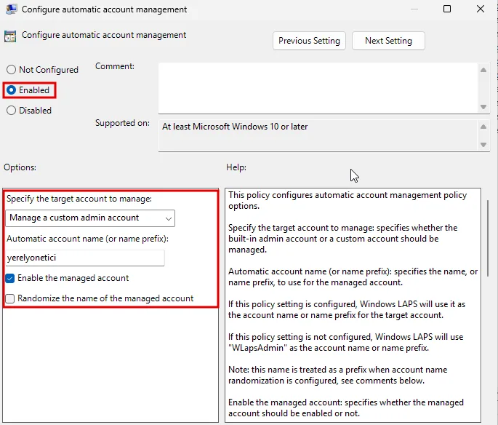
Task: Click help paragraph 'Enable the managed account: specifies'
Action: tap(346, 408)
